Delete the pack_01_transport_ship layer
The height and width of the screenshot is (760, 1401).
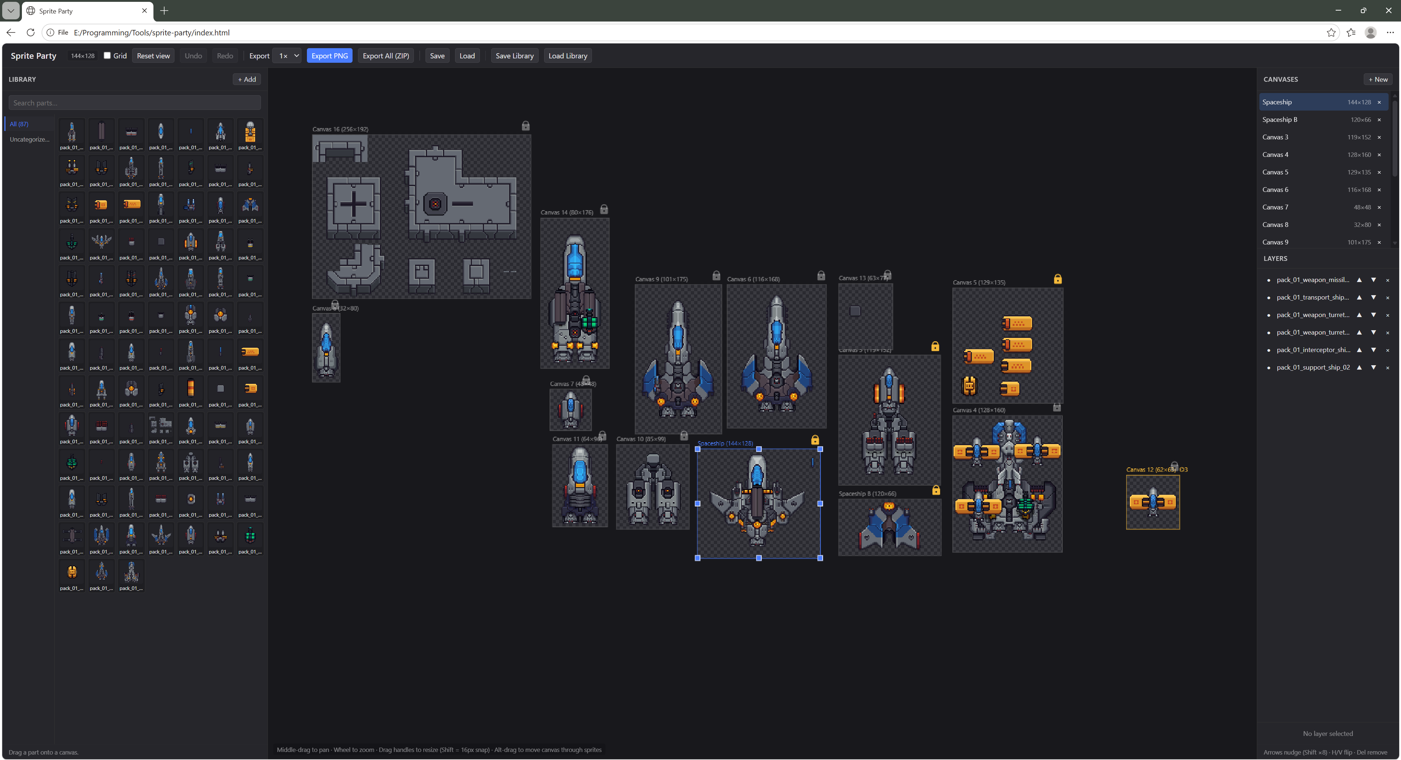pyautogui.click(x=1387, y=298)
